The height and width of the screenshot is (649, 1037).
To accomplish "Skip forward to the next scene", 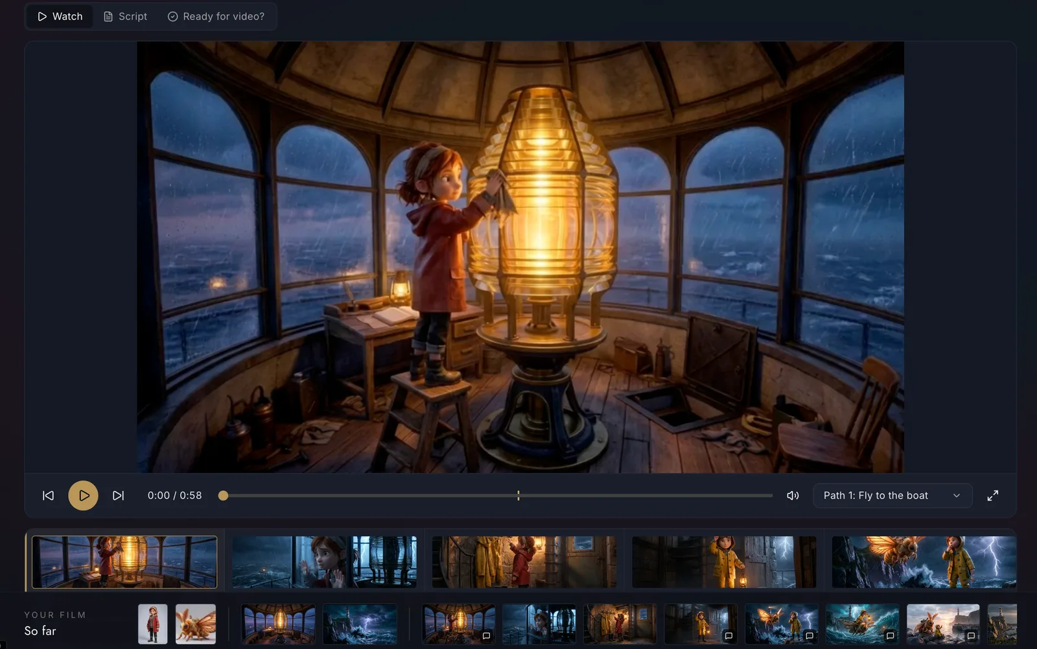I will (118, 495).
